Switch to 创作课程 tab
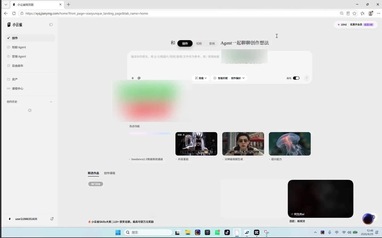 tap(109, 173)
